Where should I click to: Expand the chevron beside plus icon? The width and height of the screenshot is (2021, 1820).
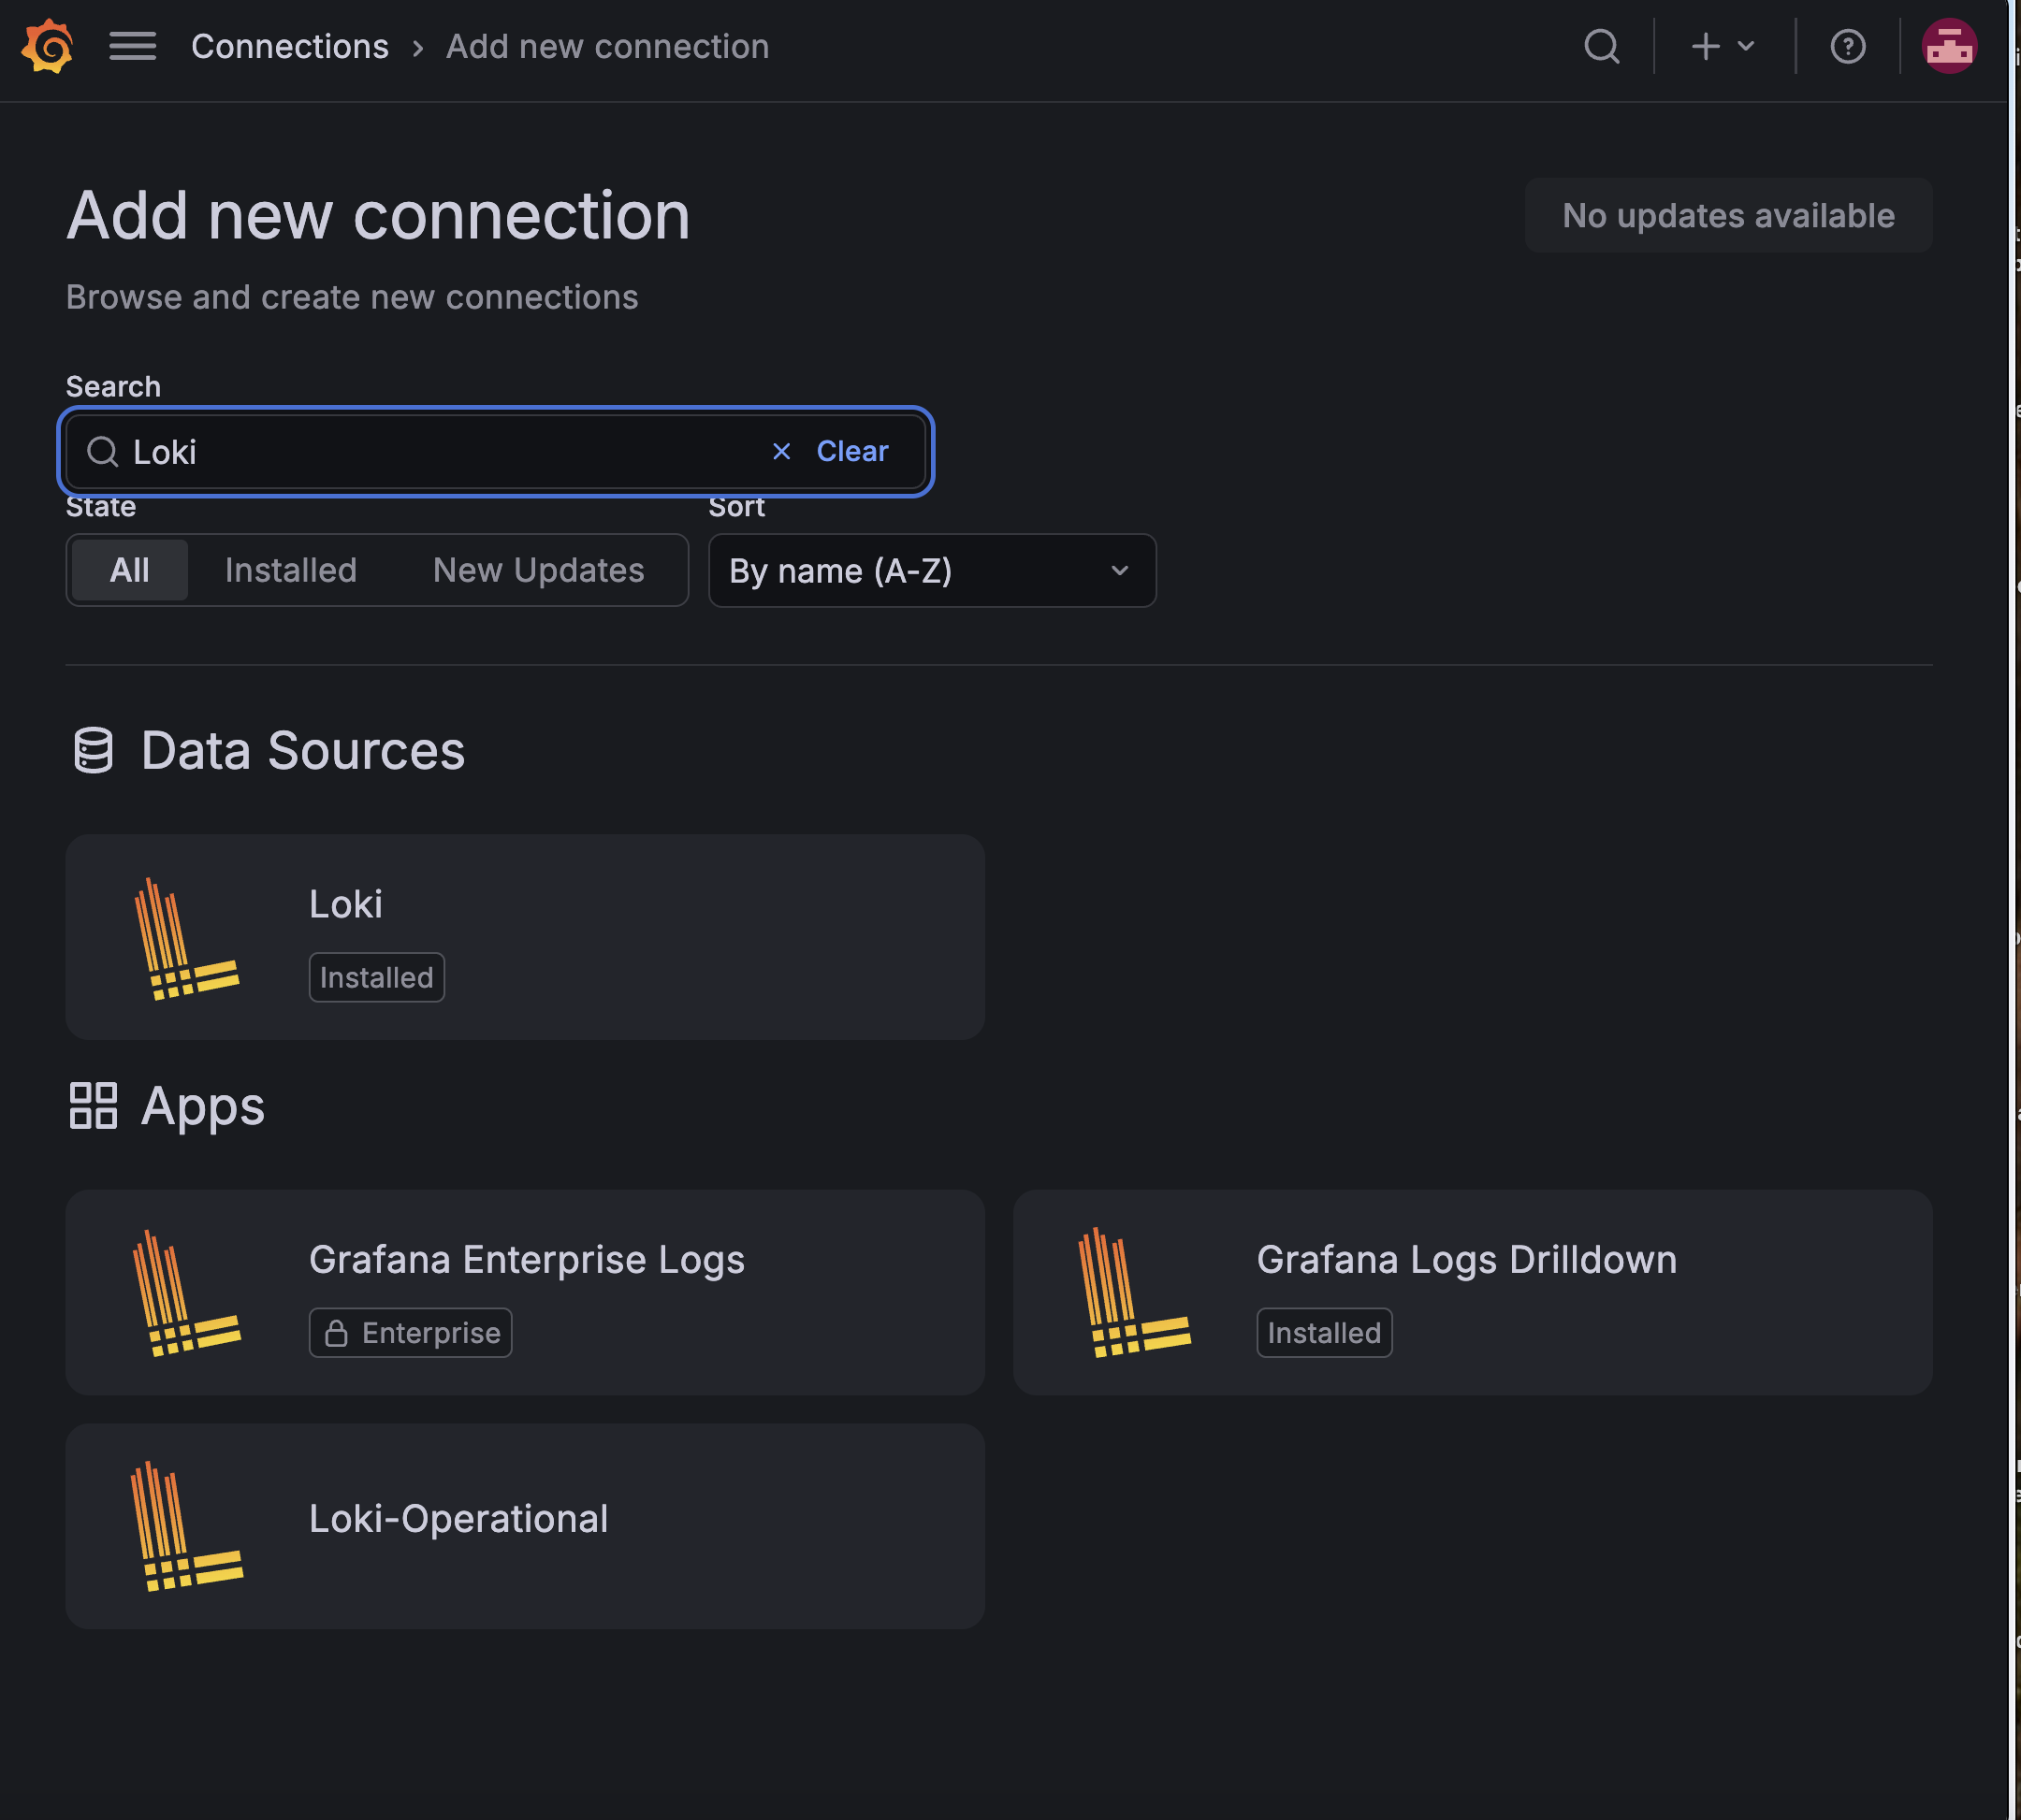[1746, 46]
